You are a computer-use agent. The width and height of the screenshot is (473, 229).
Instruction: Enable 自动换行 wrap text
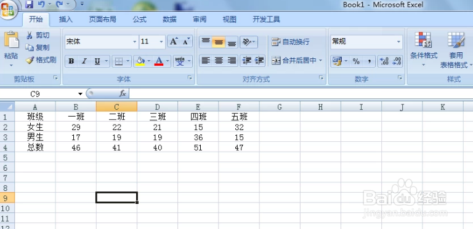[291, 42]
